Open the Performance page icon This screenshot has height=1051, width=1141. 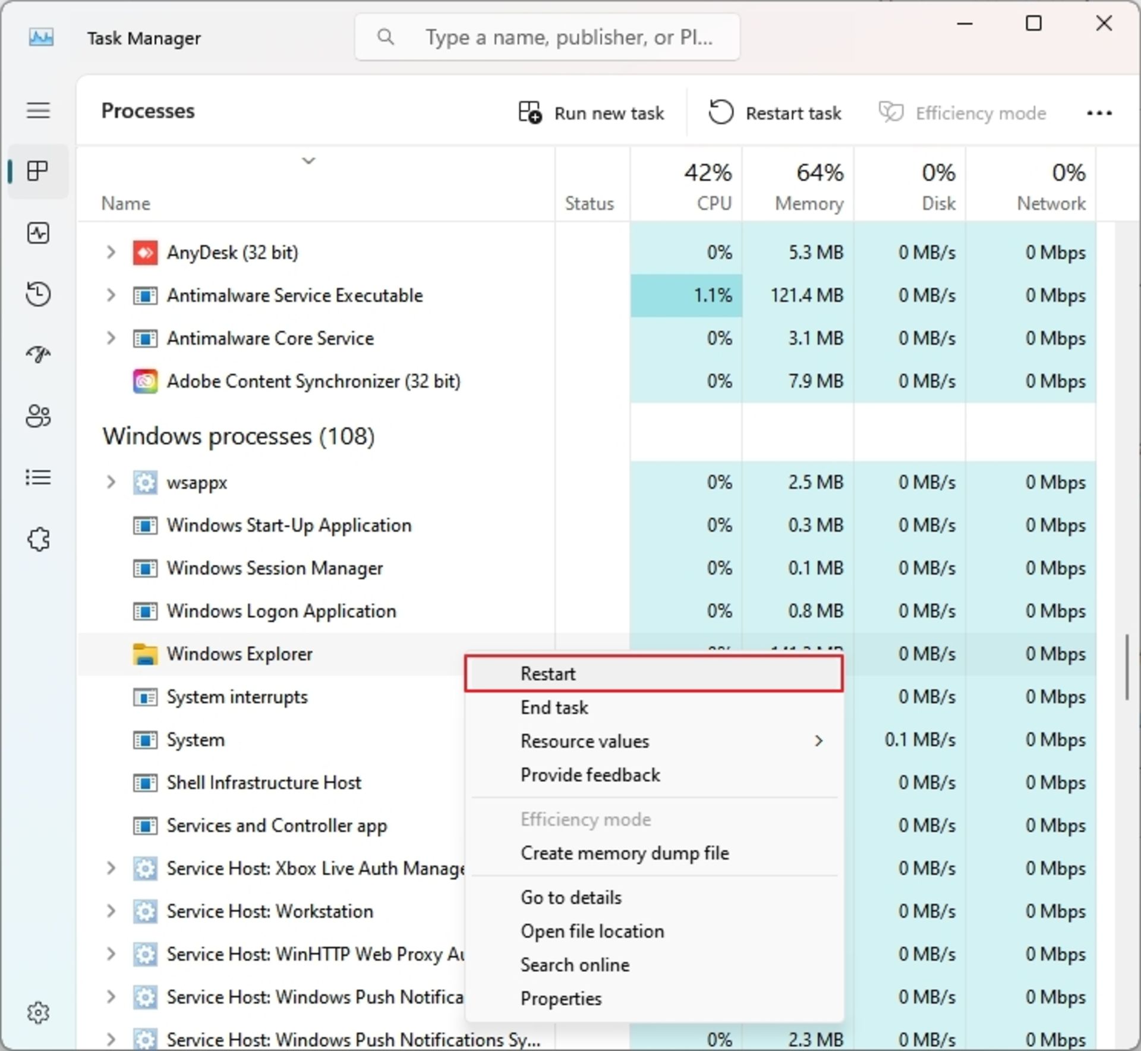[x=38, y=233]
